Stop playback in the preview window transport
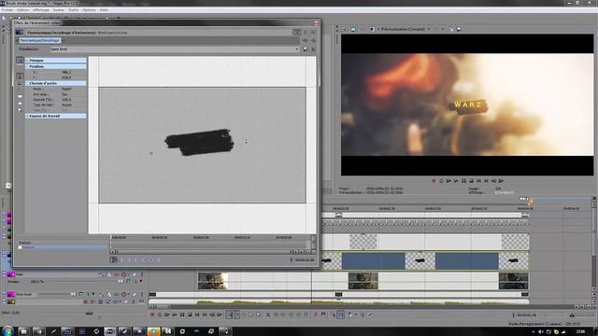The height and width of the screenshot is (336, 598). click(x=471, y=181)
